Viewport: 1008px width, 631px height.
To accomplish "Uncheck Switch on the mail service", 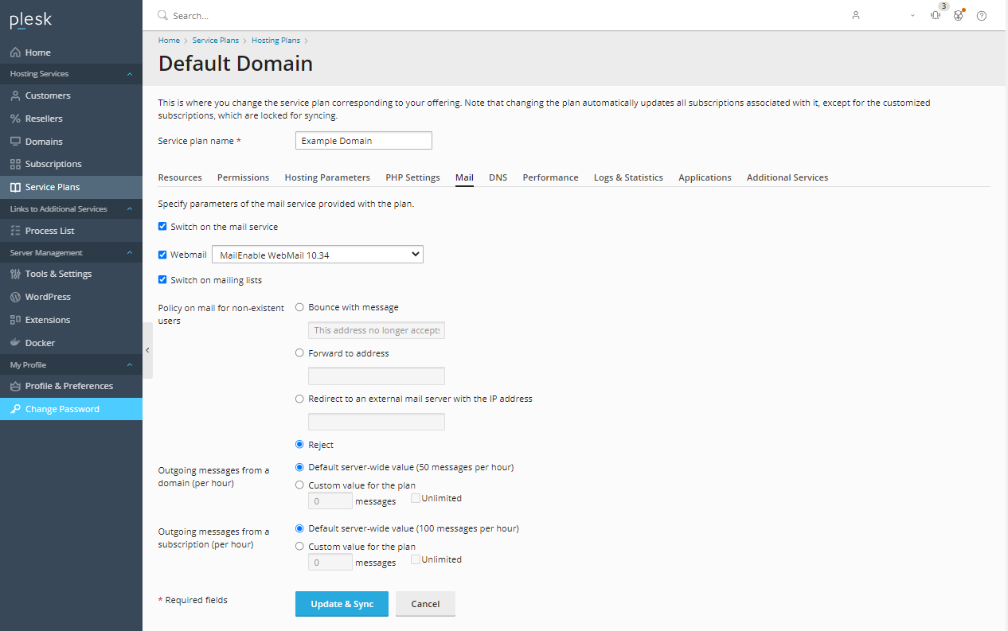I will (162, 226).
